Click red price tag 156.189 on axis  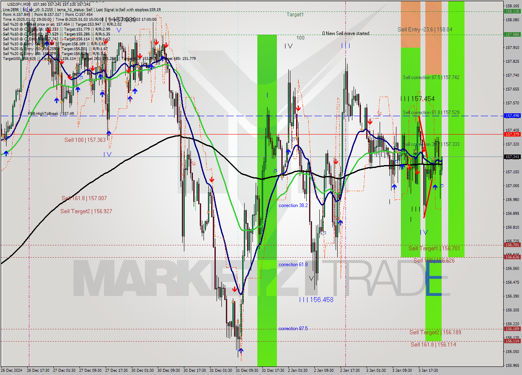point(512,329)
